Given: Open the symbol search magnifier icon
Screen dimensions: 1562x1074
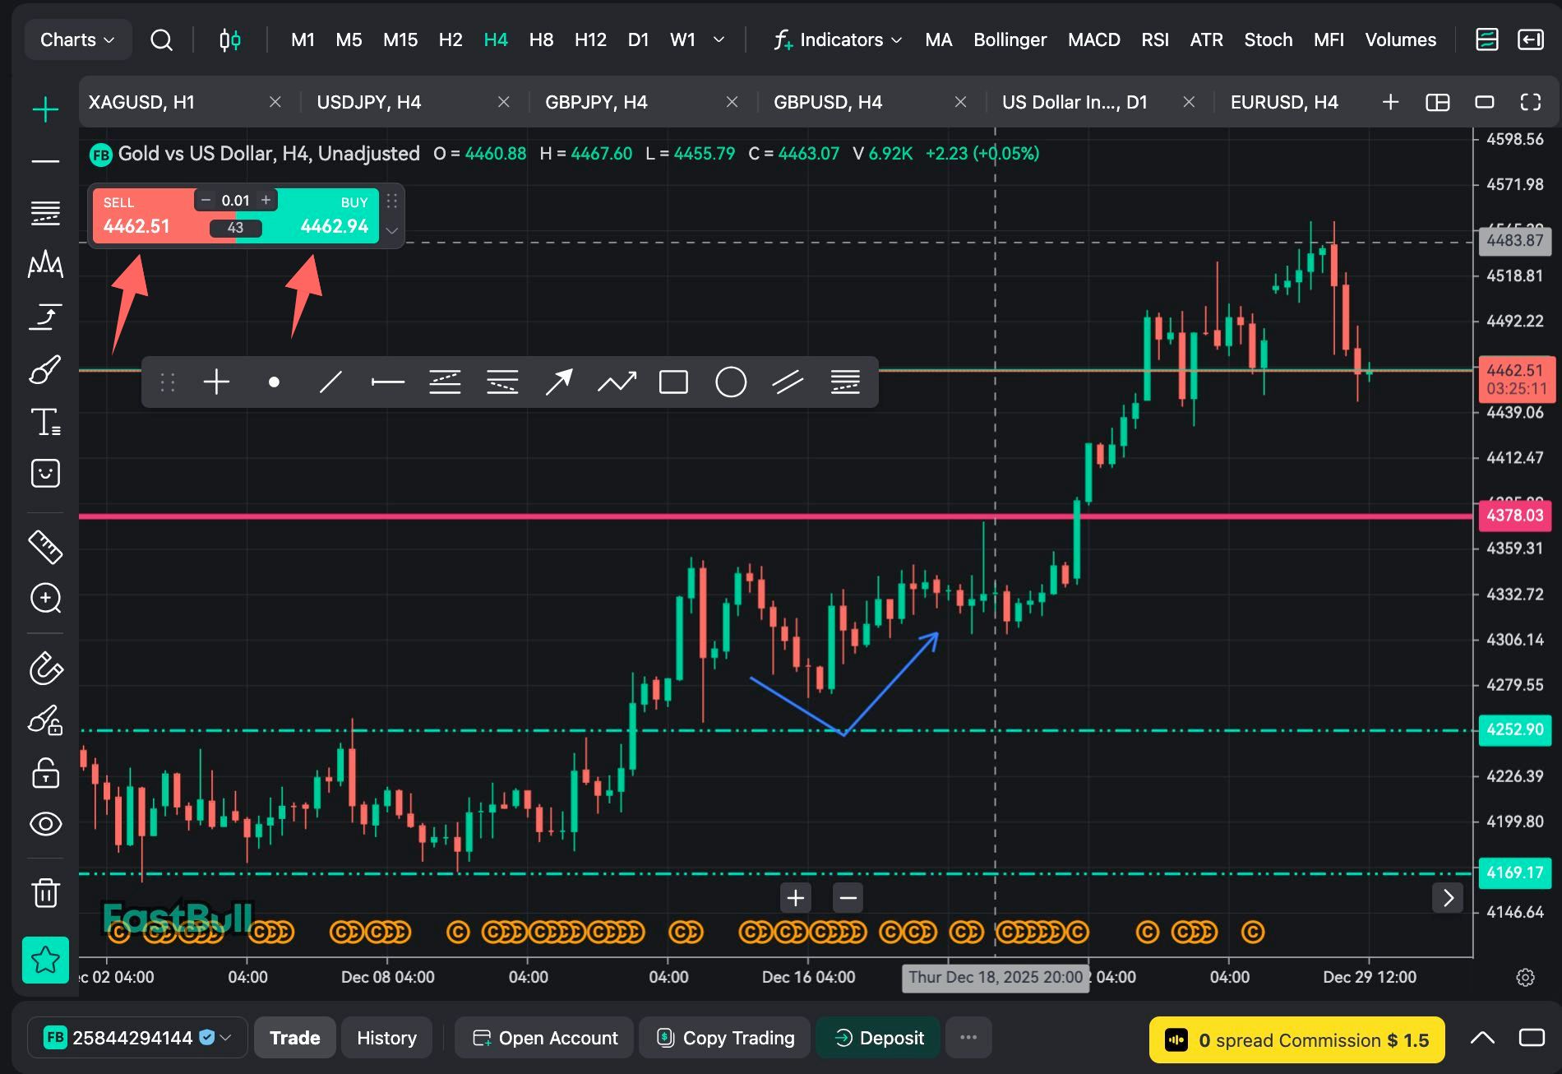Looking at the screenshot, I should (x=162, y=39).
